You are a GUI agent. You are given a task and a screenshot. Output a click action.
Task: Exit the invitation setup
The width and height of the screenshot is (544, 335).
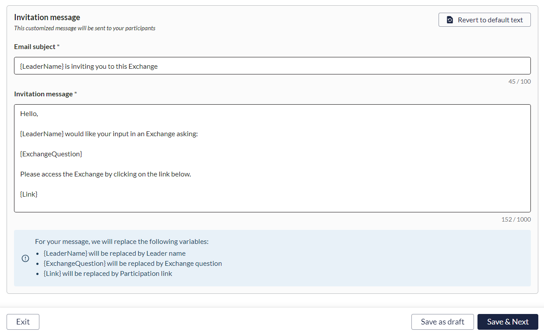(x=23, y=322)
